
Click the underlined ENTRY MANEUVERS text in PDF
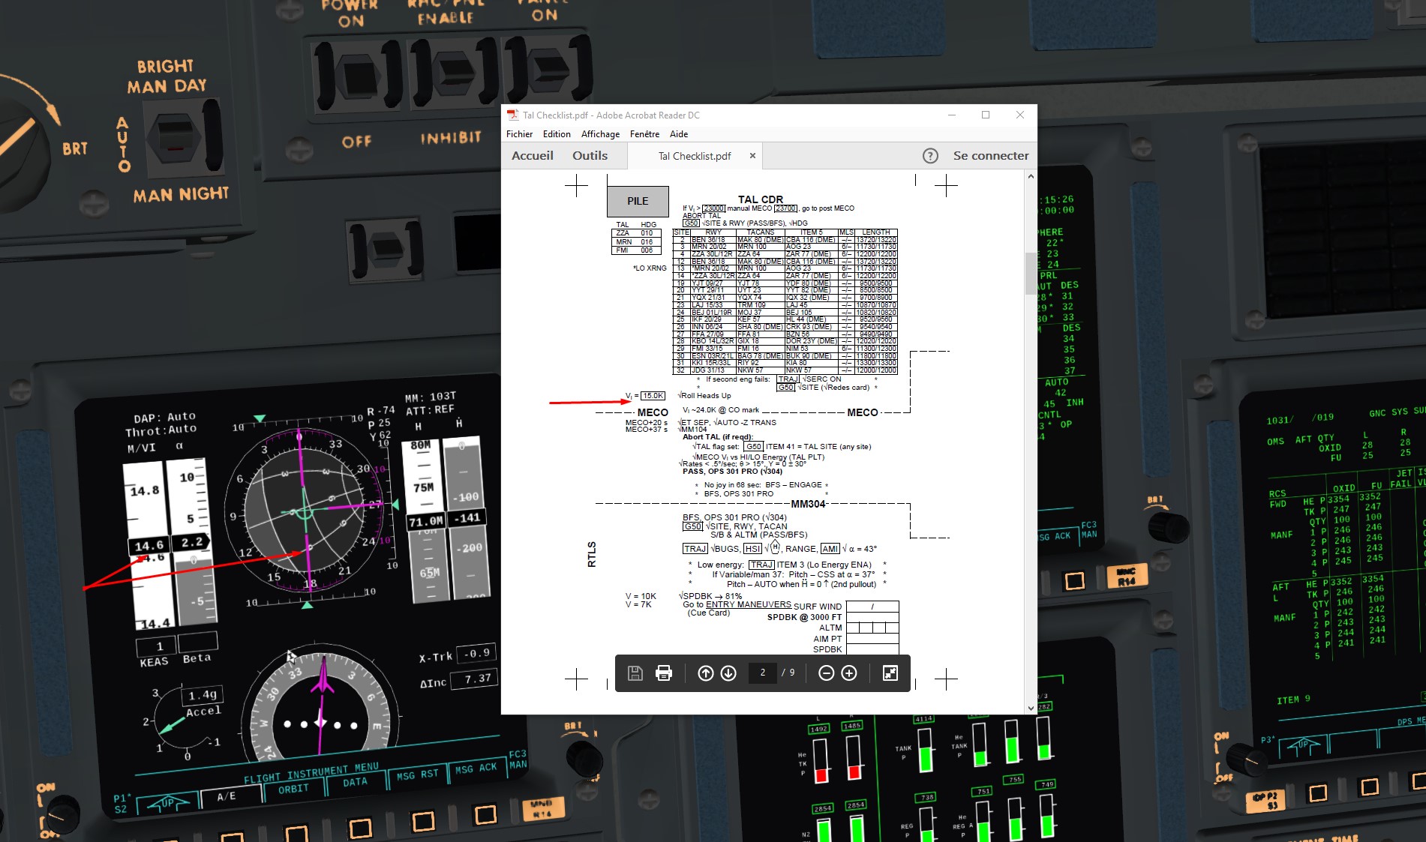point(749,604)
